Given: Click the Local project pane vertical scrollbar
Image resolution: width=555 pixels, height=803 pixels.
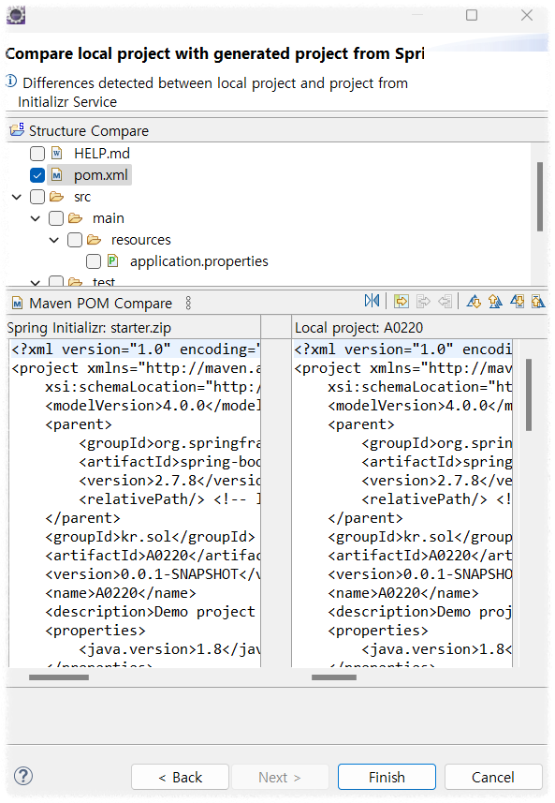Looking at the screenshot, I should [x=529, y=394].
